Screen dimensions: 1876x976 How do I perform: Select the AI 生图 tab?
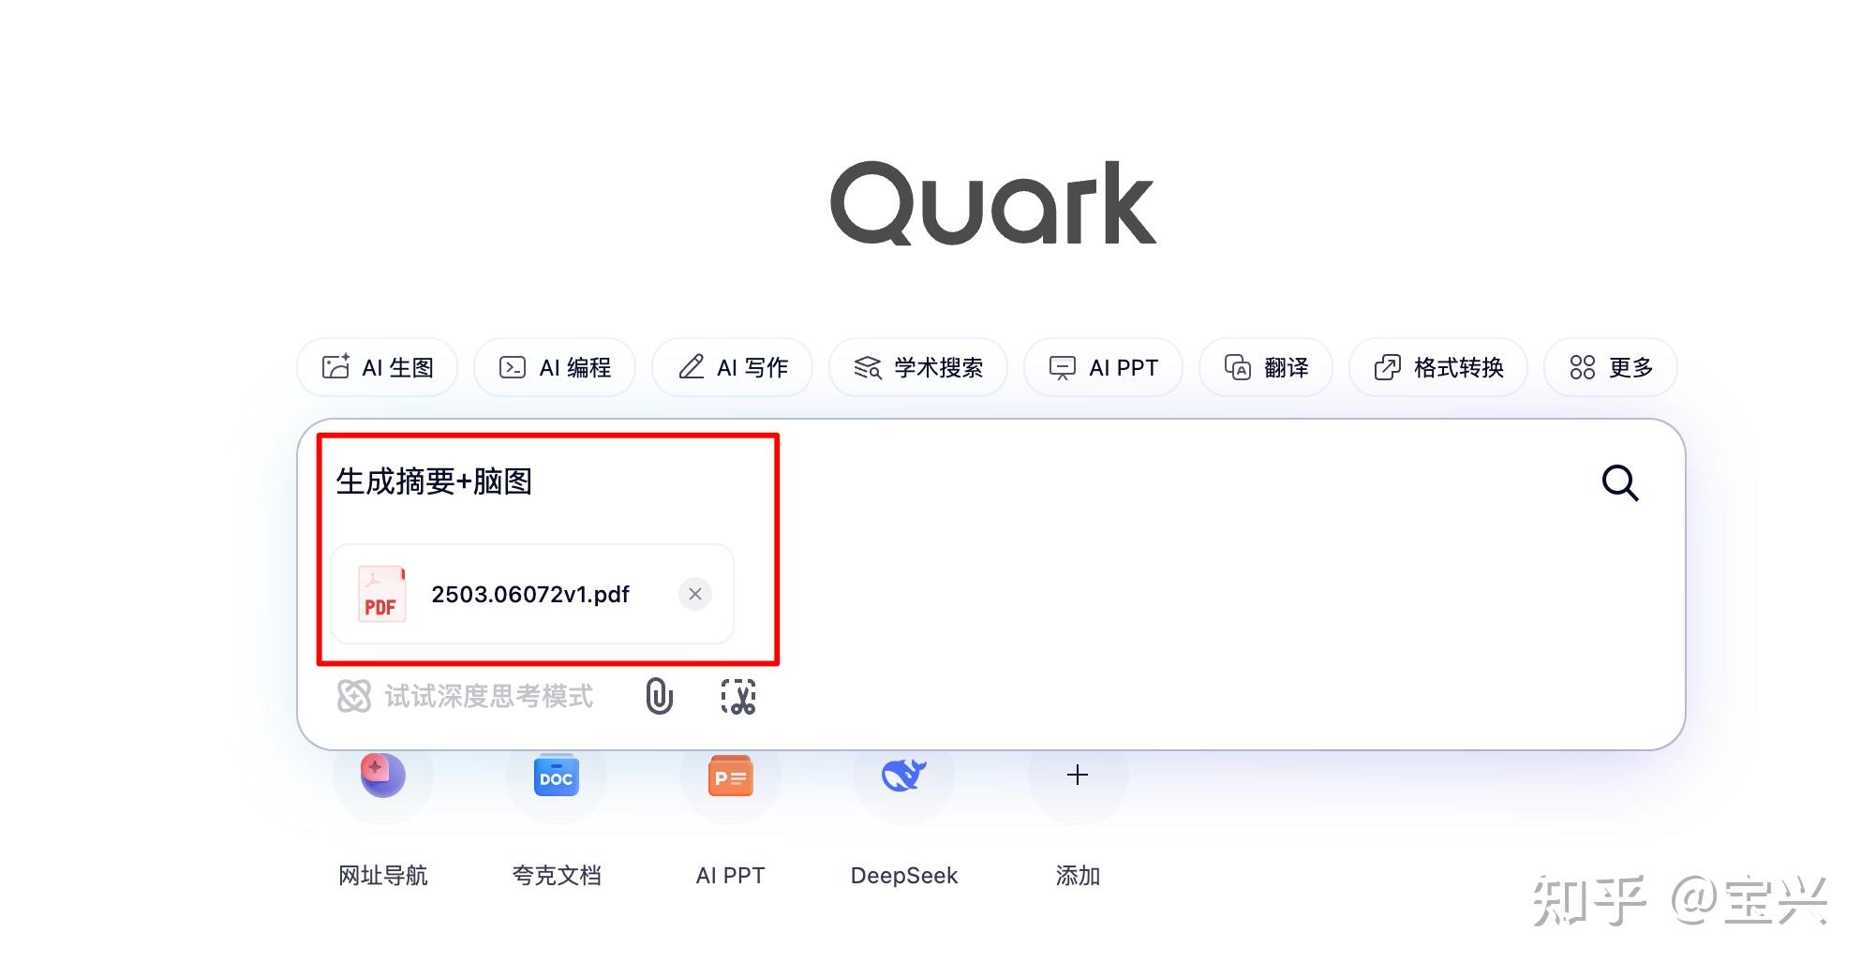[x=378, y=367]
